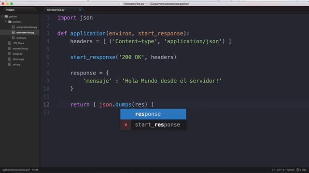The width and height of the screenshot is (309, 173).
Task: Click the green macOS zoom button
Action: [x=12, y=4]
